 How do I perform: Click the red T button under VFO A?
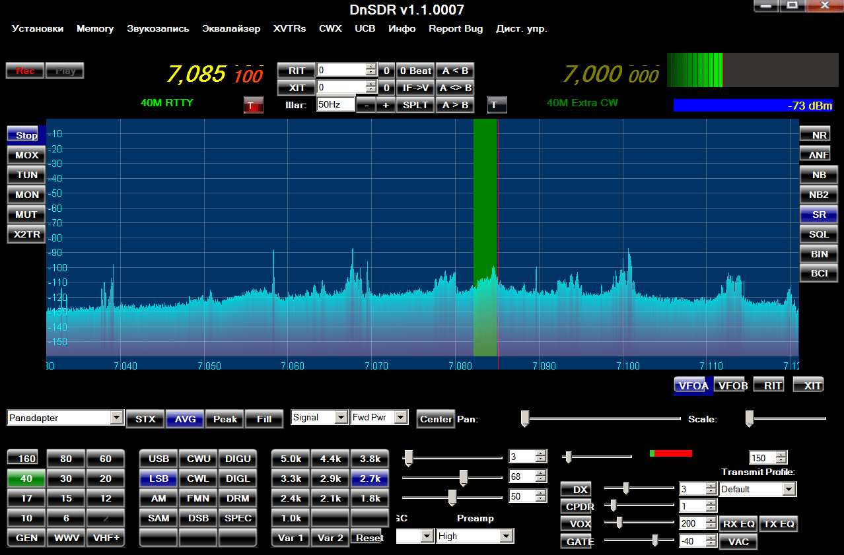253,106
